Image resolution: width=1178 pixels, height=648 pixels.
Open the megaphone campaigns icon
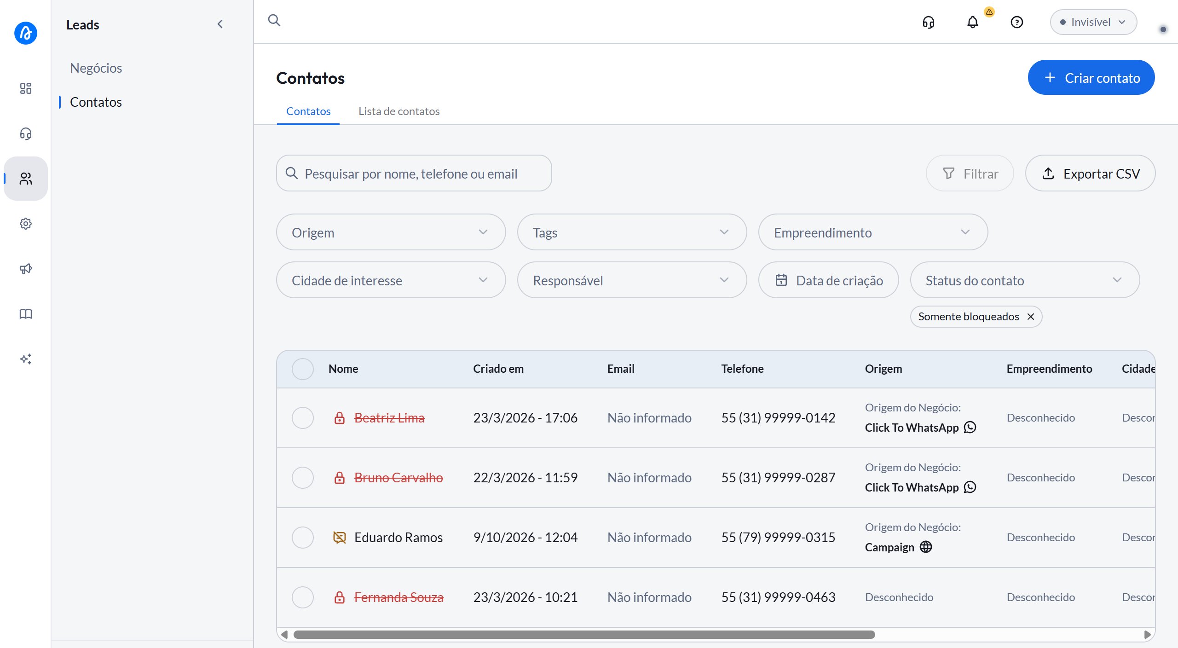point(26,269)
